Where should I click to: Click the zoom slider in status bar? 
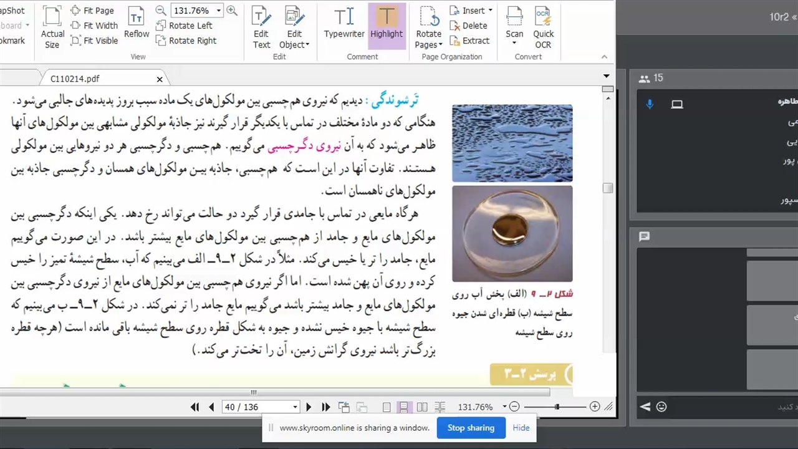point(557,407)
